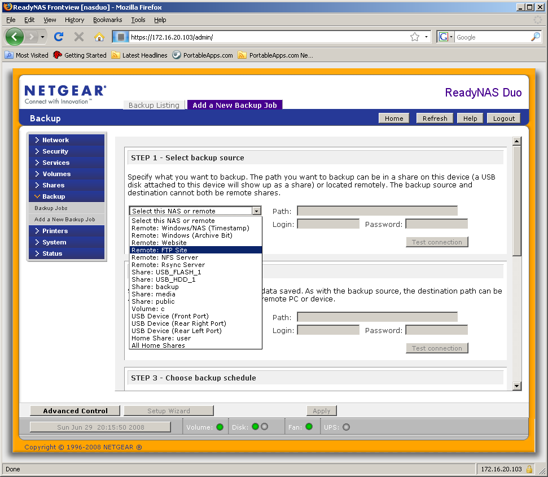Expand the Volumes sidebar section
The width and height of the screenshot is (548, 477).
pyautogui.click(x=67, y=174)
